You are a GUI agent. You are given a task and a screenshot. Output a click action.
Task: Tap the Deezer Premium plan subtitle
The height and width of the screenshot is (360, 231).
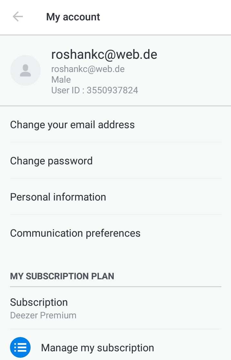[x=43, y=315]
